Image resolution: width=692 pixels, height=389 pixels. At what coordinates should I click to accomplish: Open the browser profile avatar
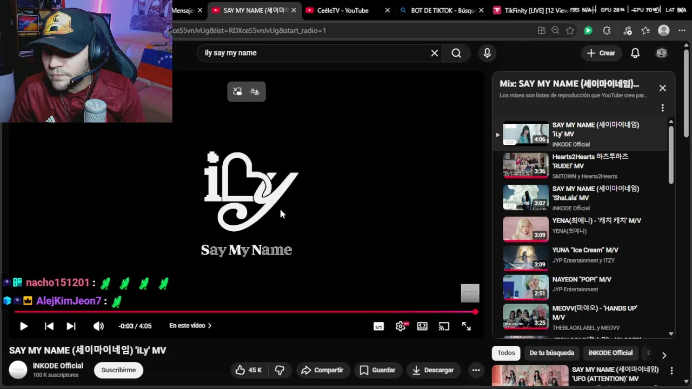664,31
